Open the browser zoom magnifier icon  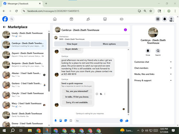145,11
